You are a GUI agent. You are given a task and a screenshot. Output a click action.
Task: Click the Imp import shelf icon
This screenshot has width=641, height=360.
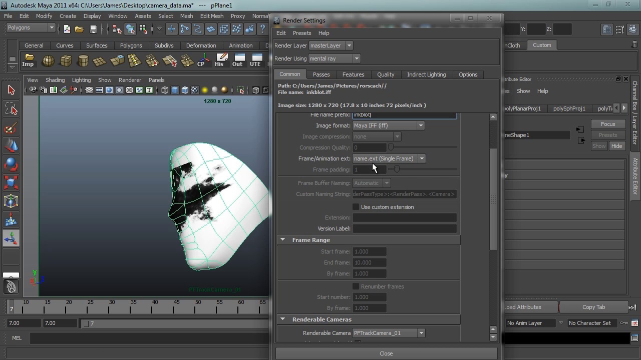pyautogui.click(x=29, y=60)
